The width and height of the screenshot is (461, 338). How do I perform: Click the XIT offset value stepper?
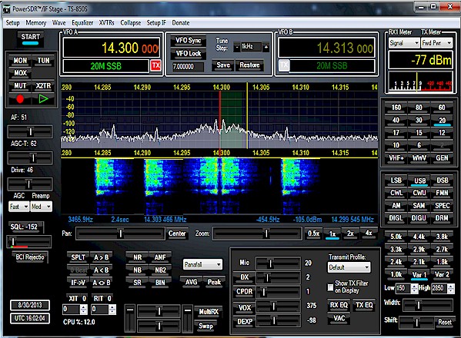coord(83,310)
